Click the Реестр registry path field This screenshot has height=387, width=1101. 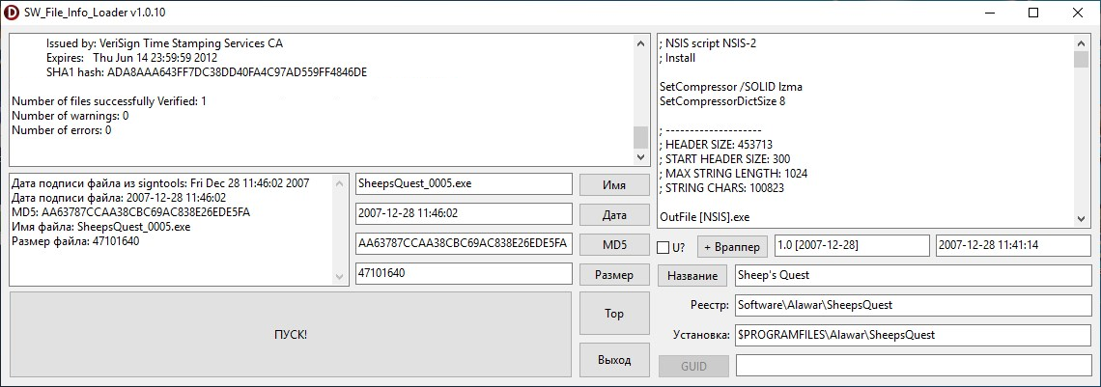913,306
